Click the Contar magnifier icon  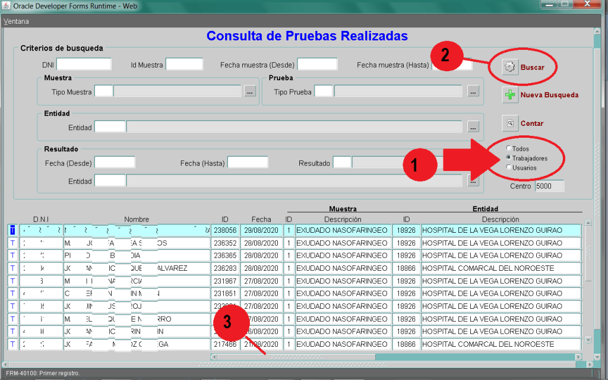pyautogui.click(x=509, y=123)
